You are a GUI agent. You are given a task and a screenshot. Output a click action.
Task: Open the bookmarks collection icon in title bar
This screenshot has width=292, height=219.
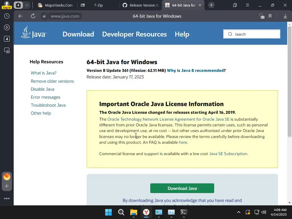tap(235, 5)
